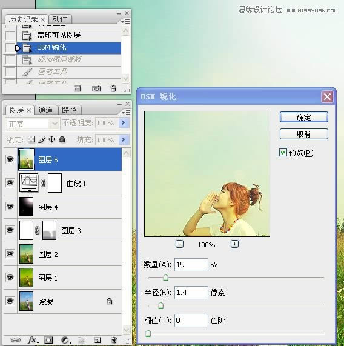Open the layer style fx menu
This screenshot has width=344, height=346.
coord(33,339)
